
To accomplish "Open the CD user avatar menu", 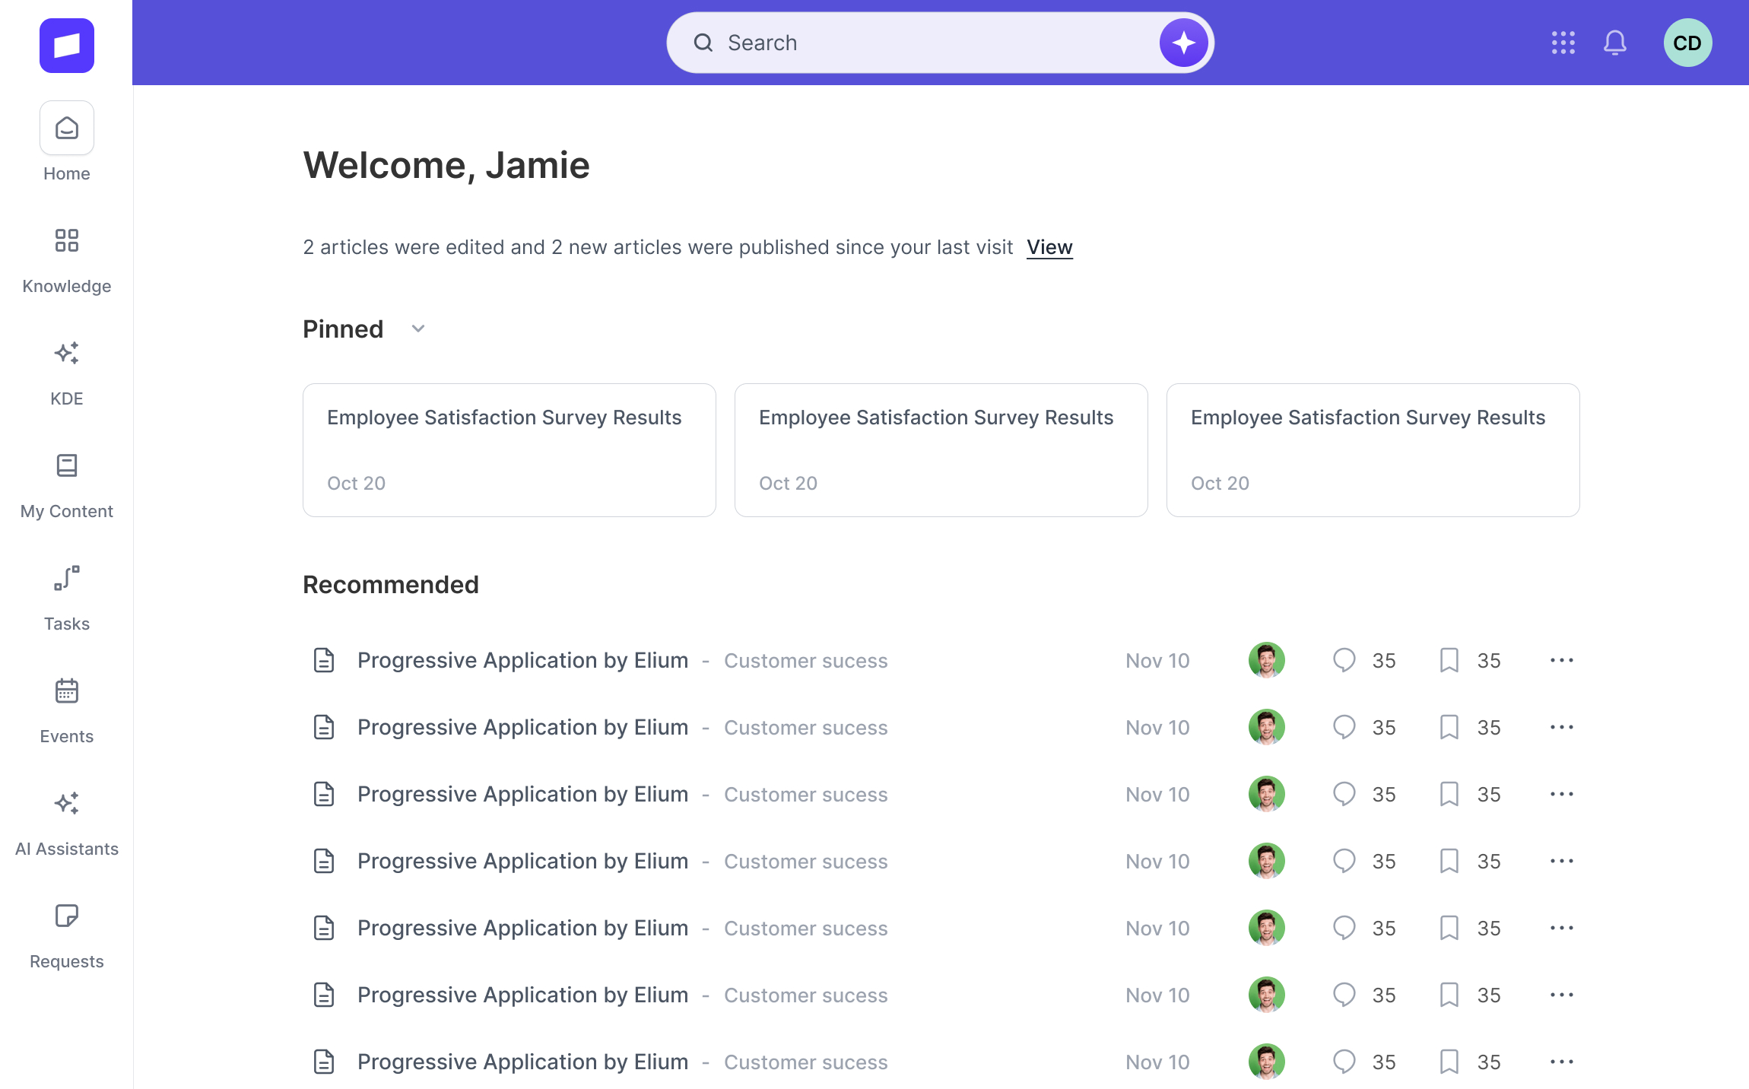I will point(1687,43).
